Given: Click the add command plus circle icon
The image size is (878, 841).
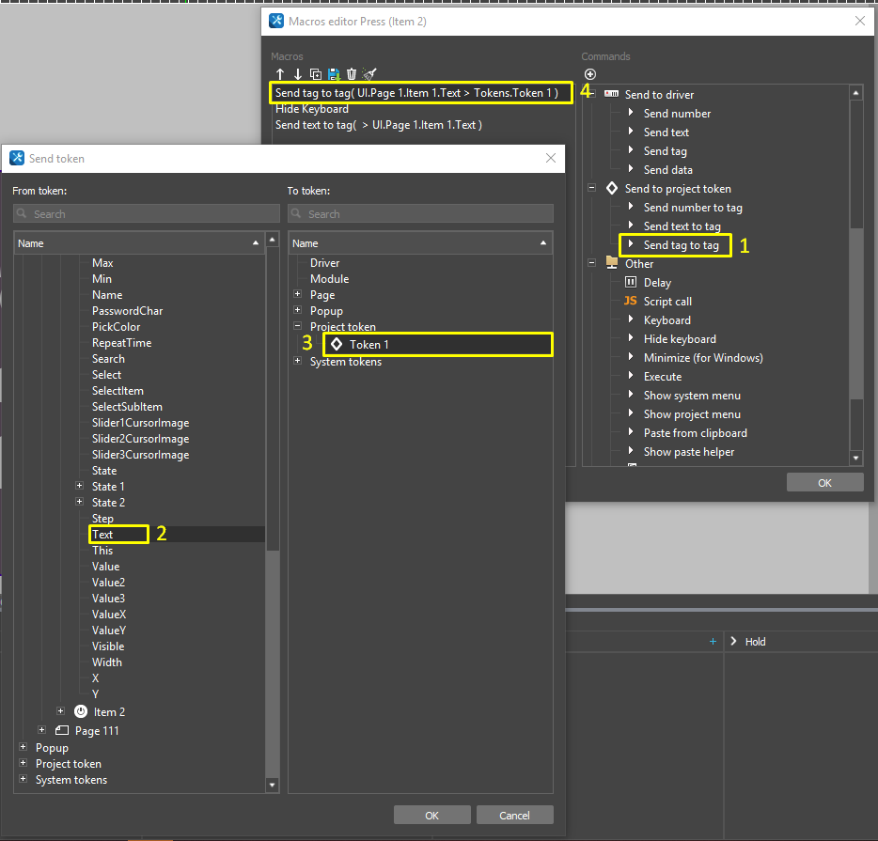Looking at the screenshot, I should pyautogui.click(x=590, y=74).
